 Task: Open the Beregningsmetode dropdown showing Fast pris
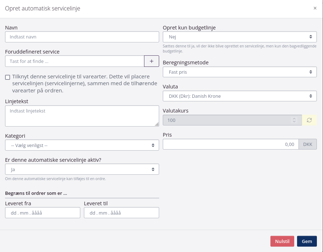[239, 72]
